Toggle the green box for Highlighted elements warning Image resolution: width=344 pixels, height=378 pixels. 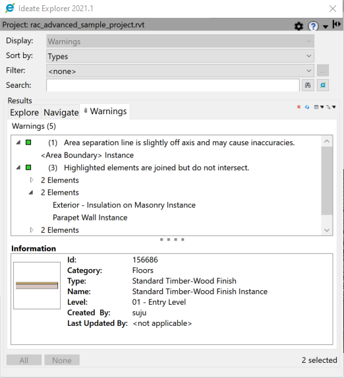[28, 168]
